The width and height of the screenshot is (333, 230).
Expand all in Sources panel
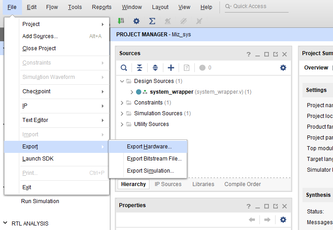155,68
